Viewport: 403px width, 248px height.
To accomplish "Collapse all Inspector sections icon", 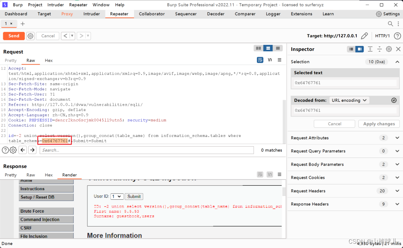I will [x=379, y=49].
